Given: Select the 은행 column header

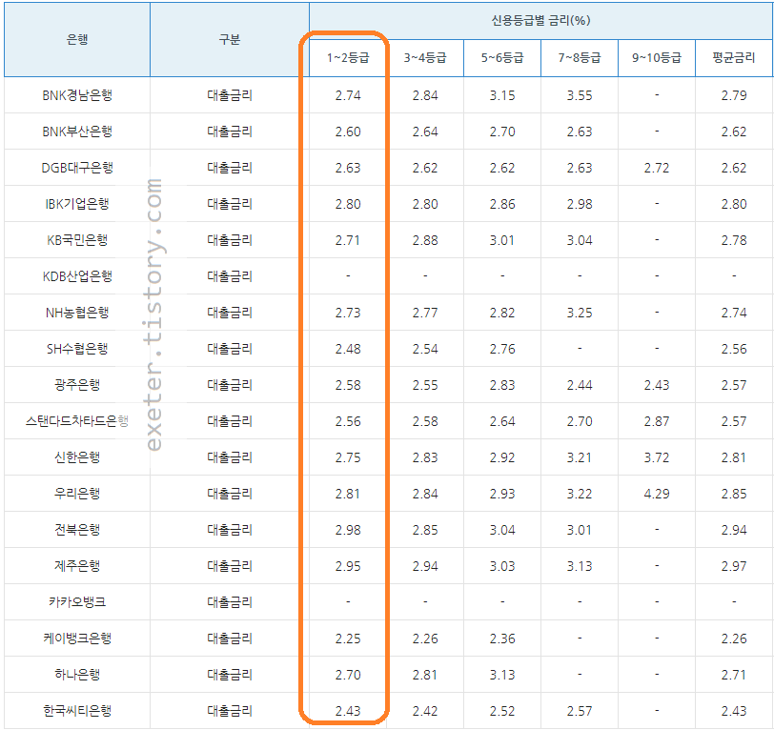Looking at the screenshot, I should point(77,39).
